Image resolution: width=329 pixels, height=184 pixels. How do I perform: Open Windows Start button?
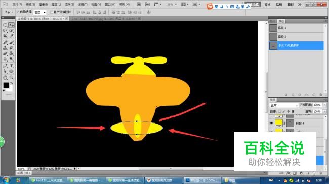point(6,180)
